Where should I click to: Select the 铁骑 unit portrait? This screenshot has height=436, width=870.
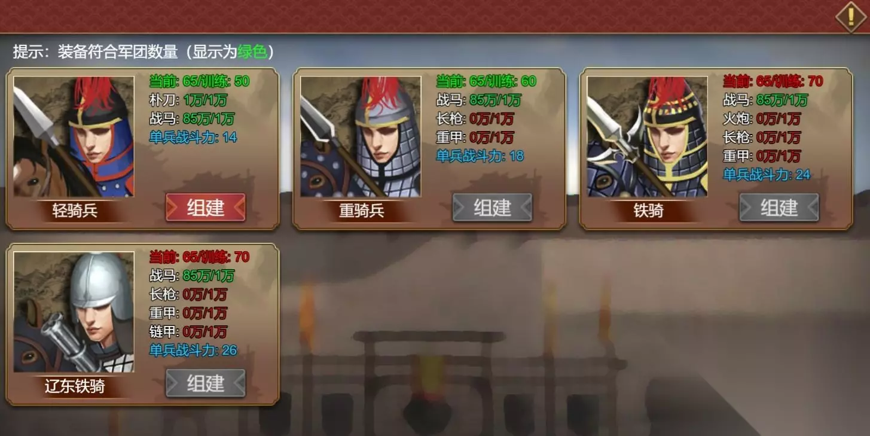(648, 136)
